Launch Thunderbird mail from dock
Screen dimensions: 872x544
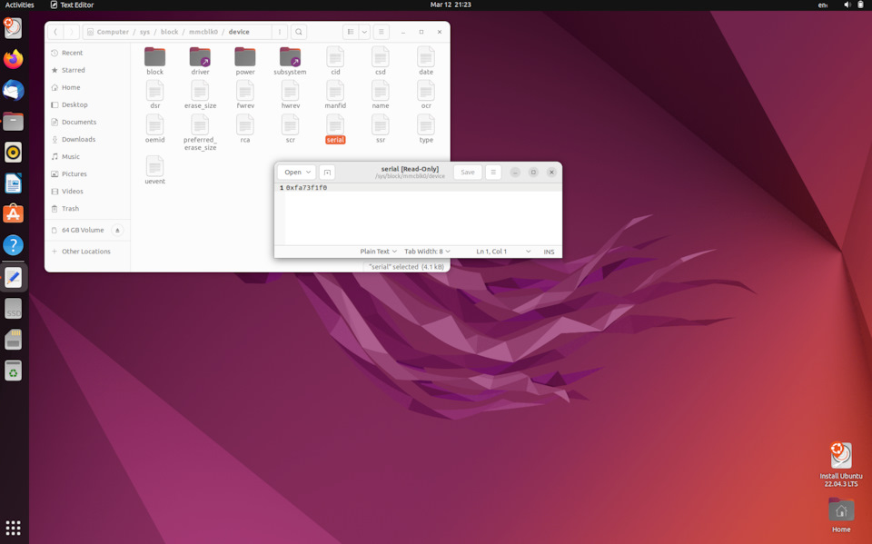[x=14, y=90]
